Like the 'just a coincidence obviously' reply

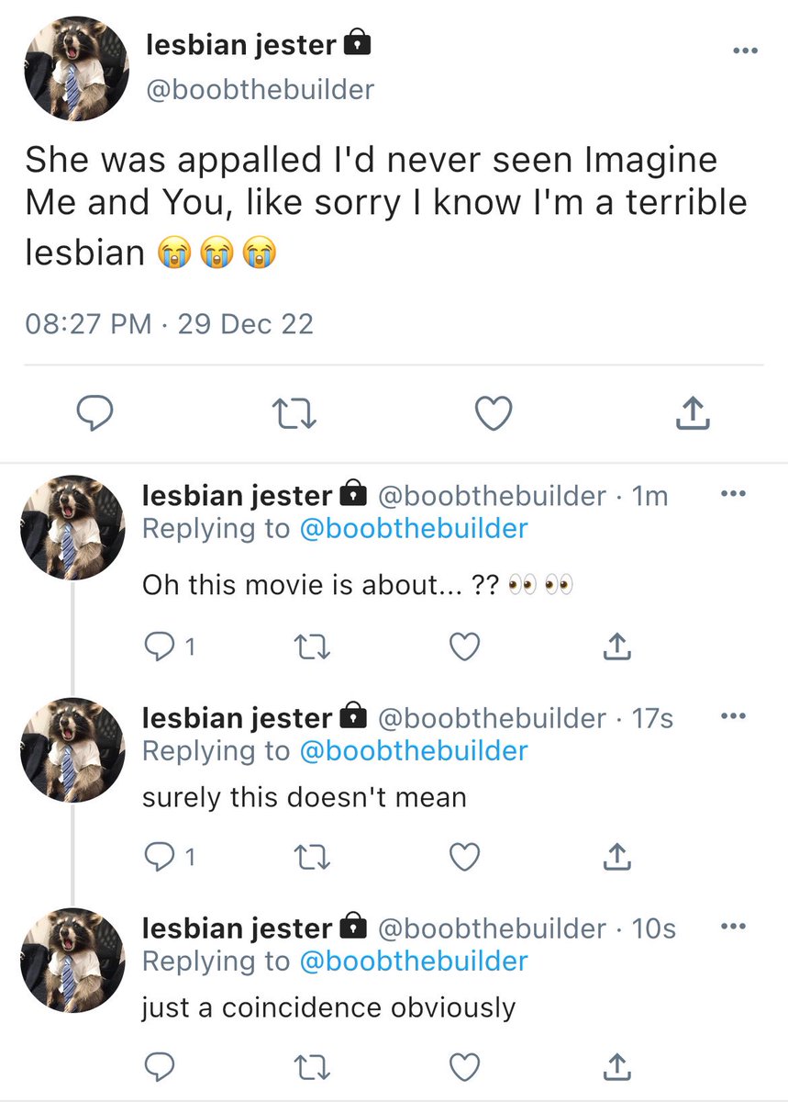465,1066
